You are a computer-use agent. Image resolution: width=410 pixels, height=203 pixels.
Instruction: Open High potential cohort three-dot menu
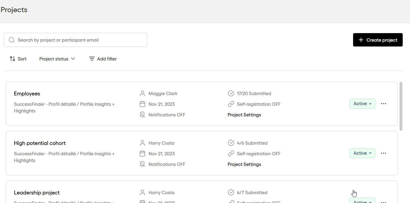(384, 153)
